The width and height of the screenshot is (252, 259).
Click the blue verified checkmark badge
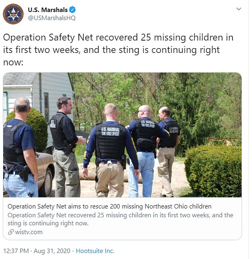coord(73,10)
